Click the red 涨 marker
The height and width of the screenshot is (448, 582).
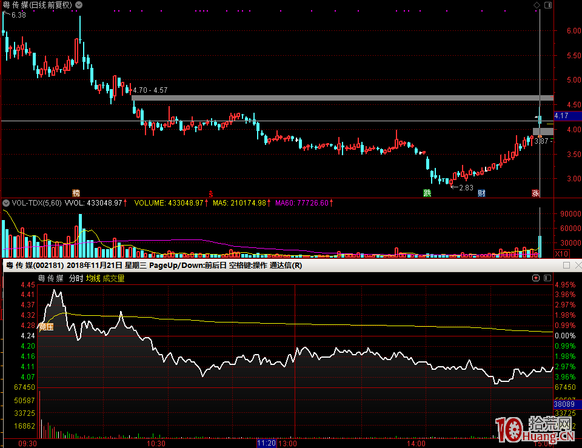point(535,193)
